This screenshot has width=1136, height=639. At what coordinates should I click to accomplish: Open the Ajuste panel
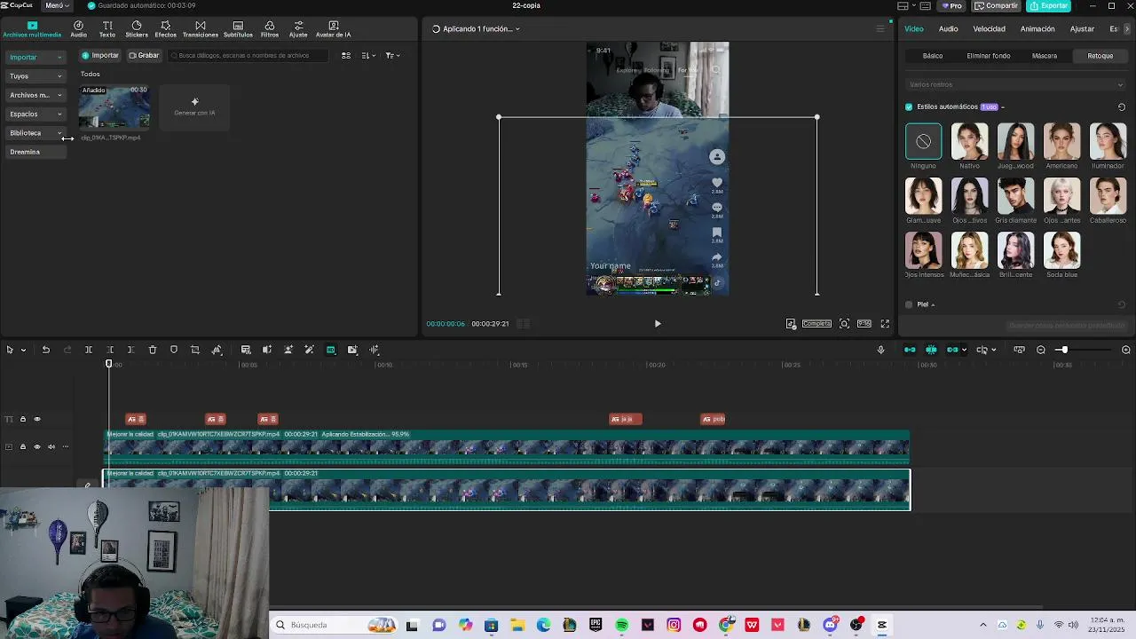[298, 29]
